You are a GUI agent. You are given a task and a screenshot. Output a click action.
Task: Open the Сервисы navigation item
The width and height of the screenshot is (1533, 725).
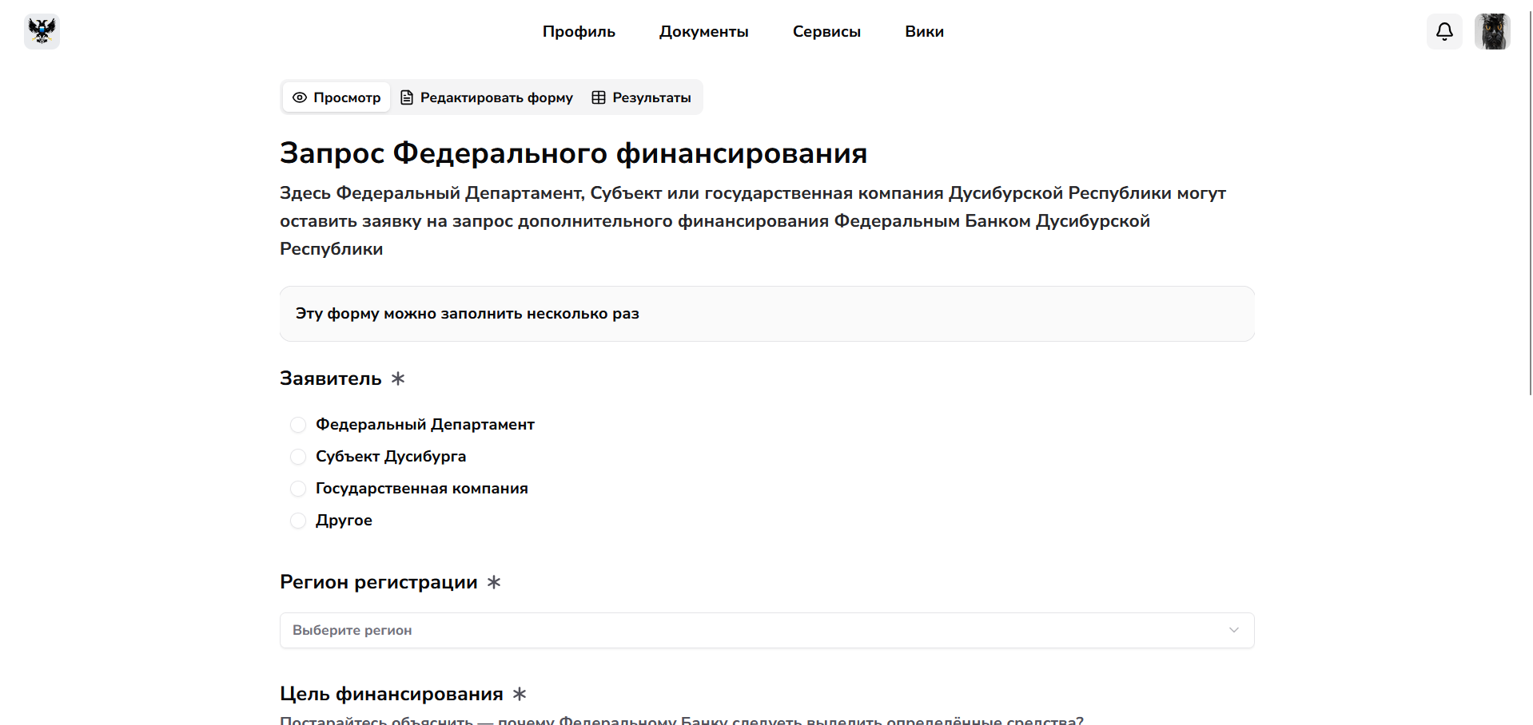[x=826, y=32]
